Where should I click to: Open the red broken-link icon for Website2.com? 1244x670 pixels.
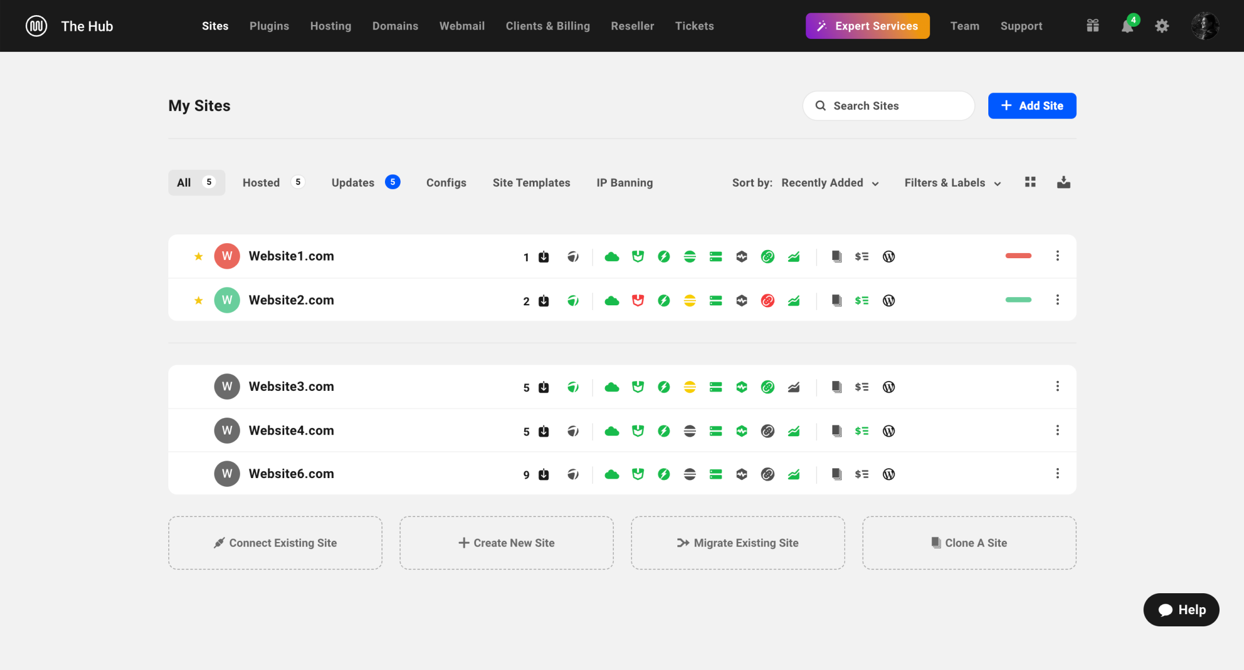768,301
